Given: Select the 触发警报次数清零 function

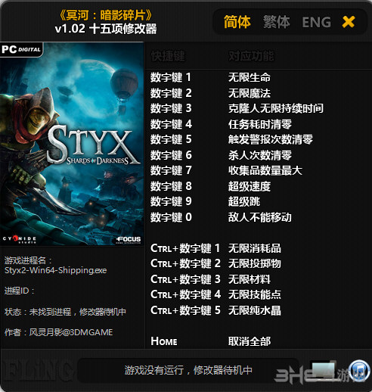Looking at the screenshot, I should click(271, 139).
